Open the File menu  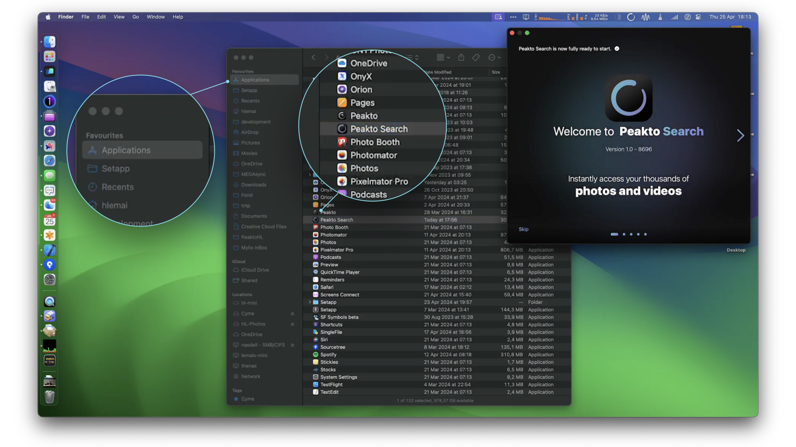85,17
